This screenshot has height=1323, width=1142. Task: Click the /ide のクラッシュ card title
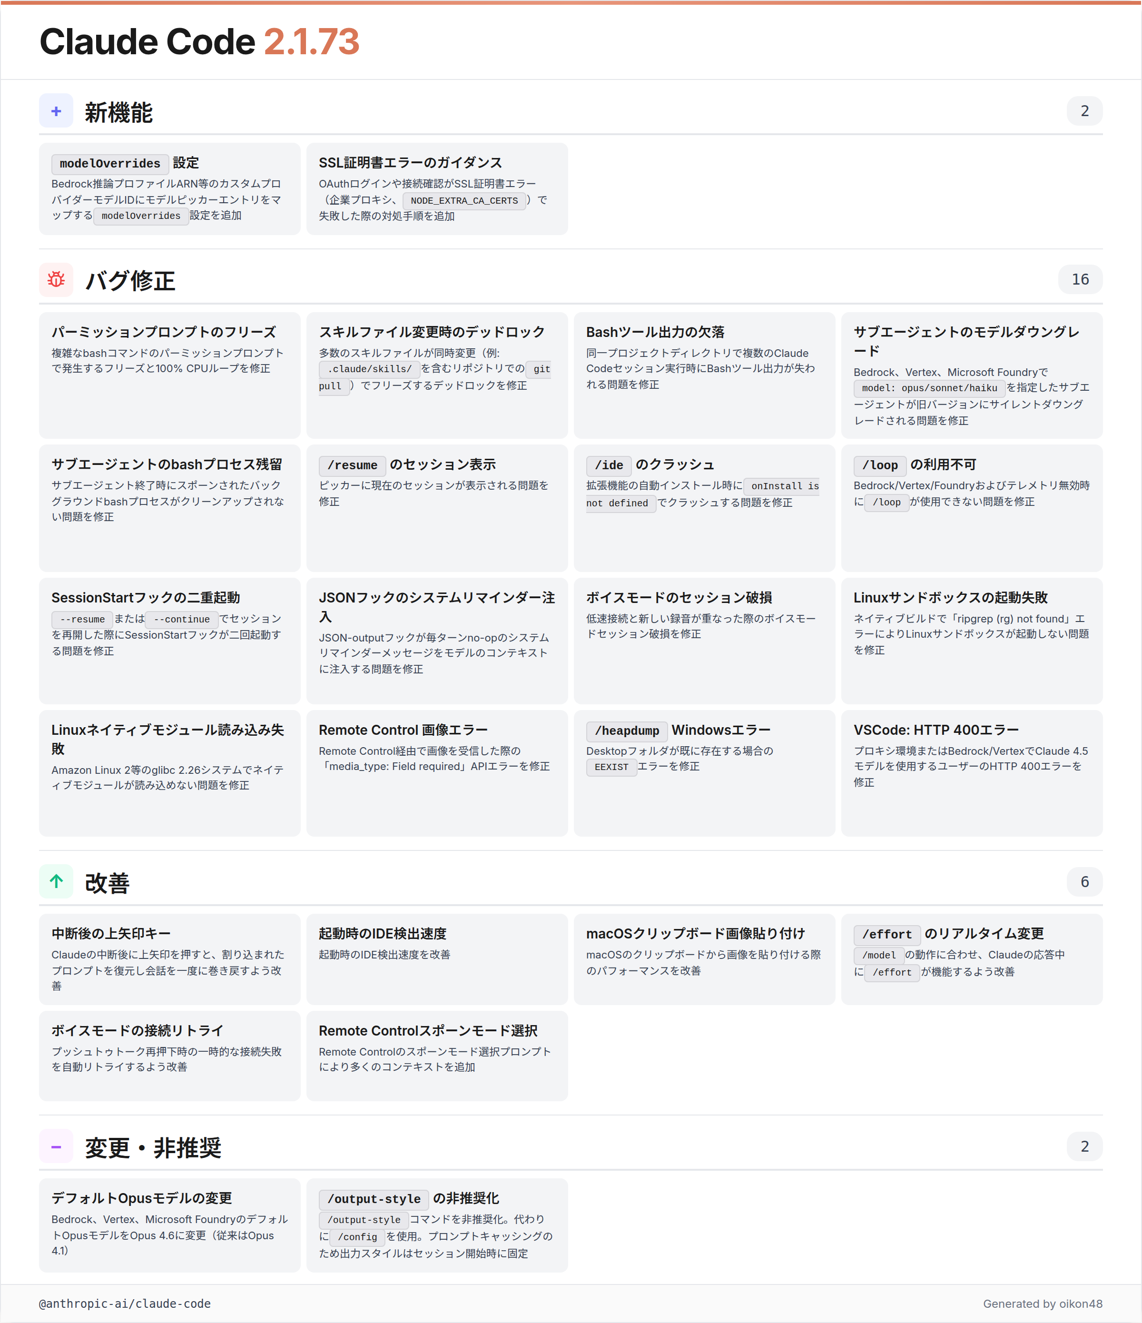point(650,465)
